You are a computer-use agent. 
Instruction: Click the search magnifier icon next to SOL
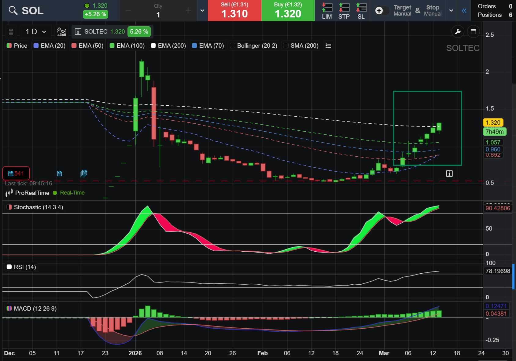tap(13, 11)
